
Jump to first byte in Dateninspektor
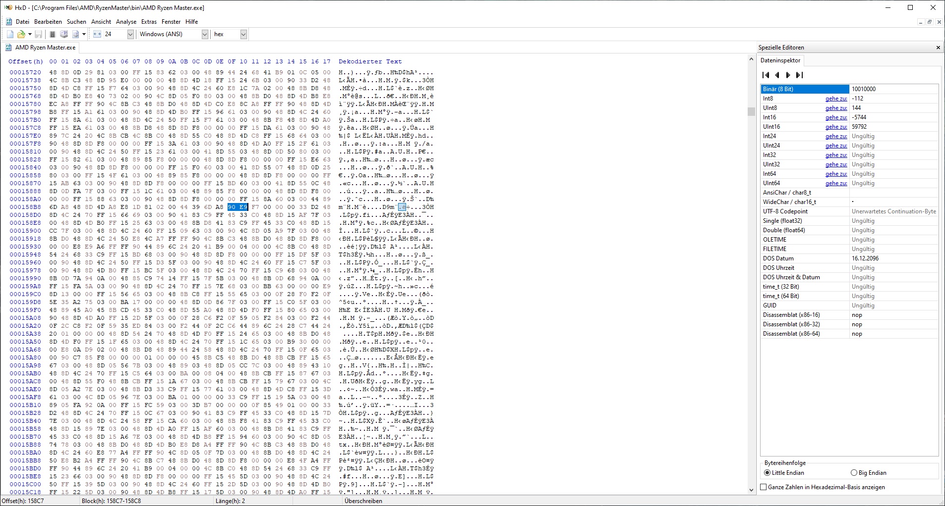click(766, 75)
